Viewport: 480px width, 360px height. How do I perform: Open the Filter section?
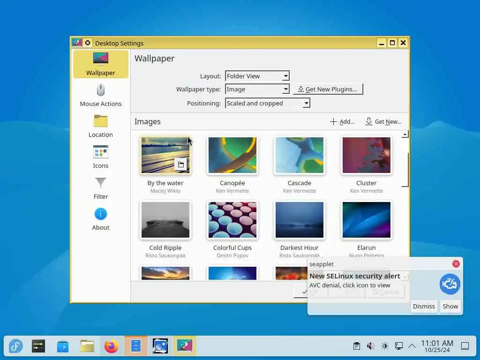101,188
